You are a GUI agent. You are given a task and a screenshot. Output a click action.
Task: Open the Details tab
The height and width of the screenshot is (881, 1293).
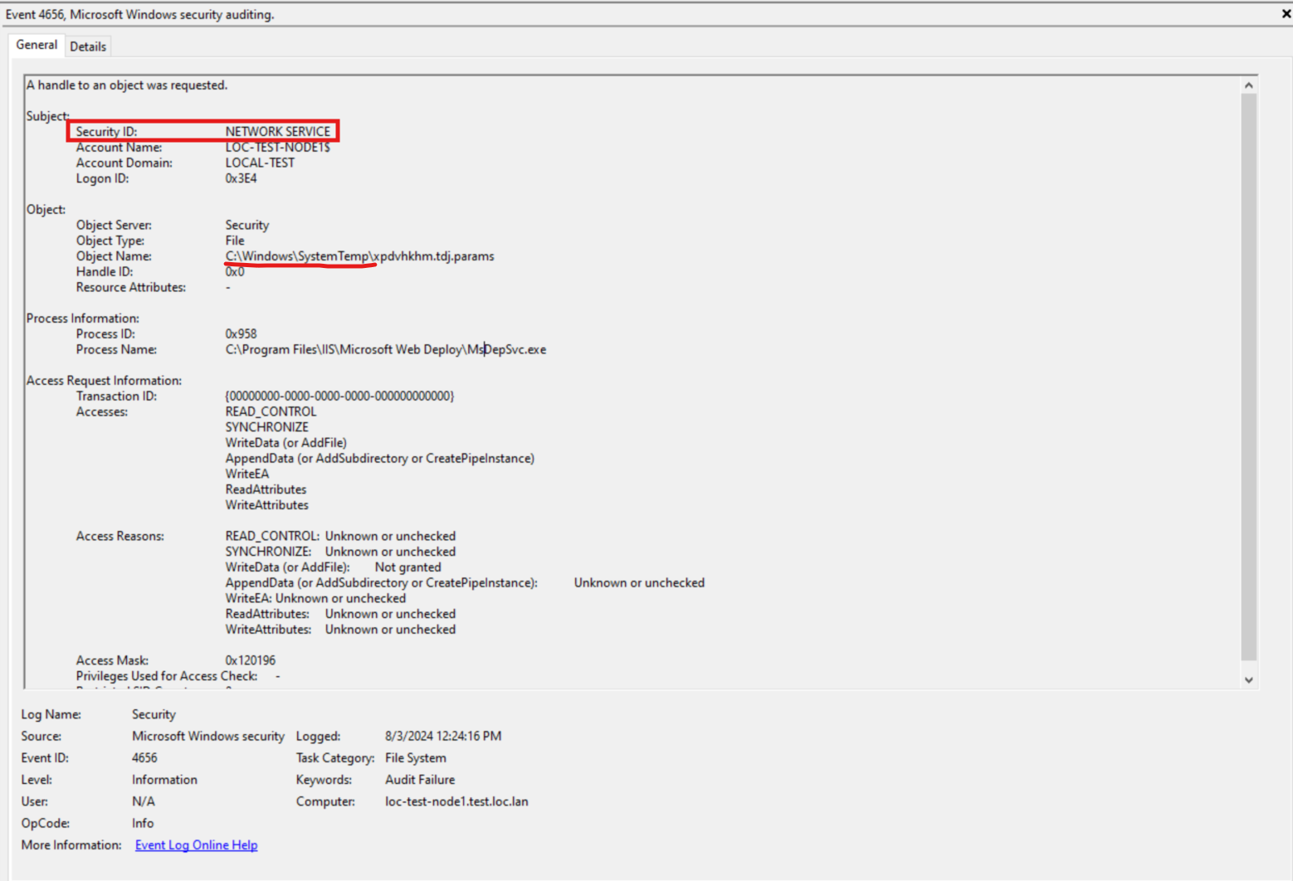88,46
